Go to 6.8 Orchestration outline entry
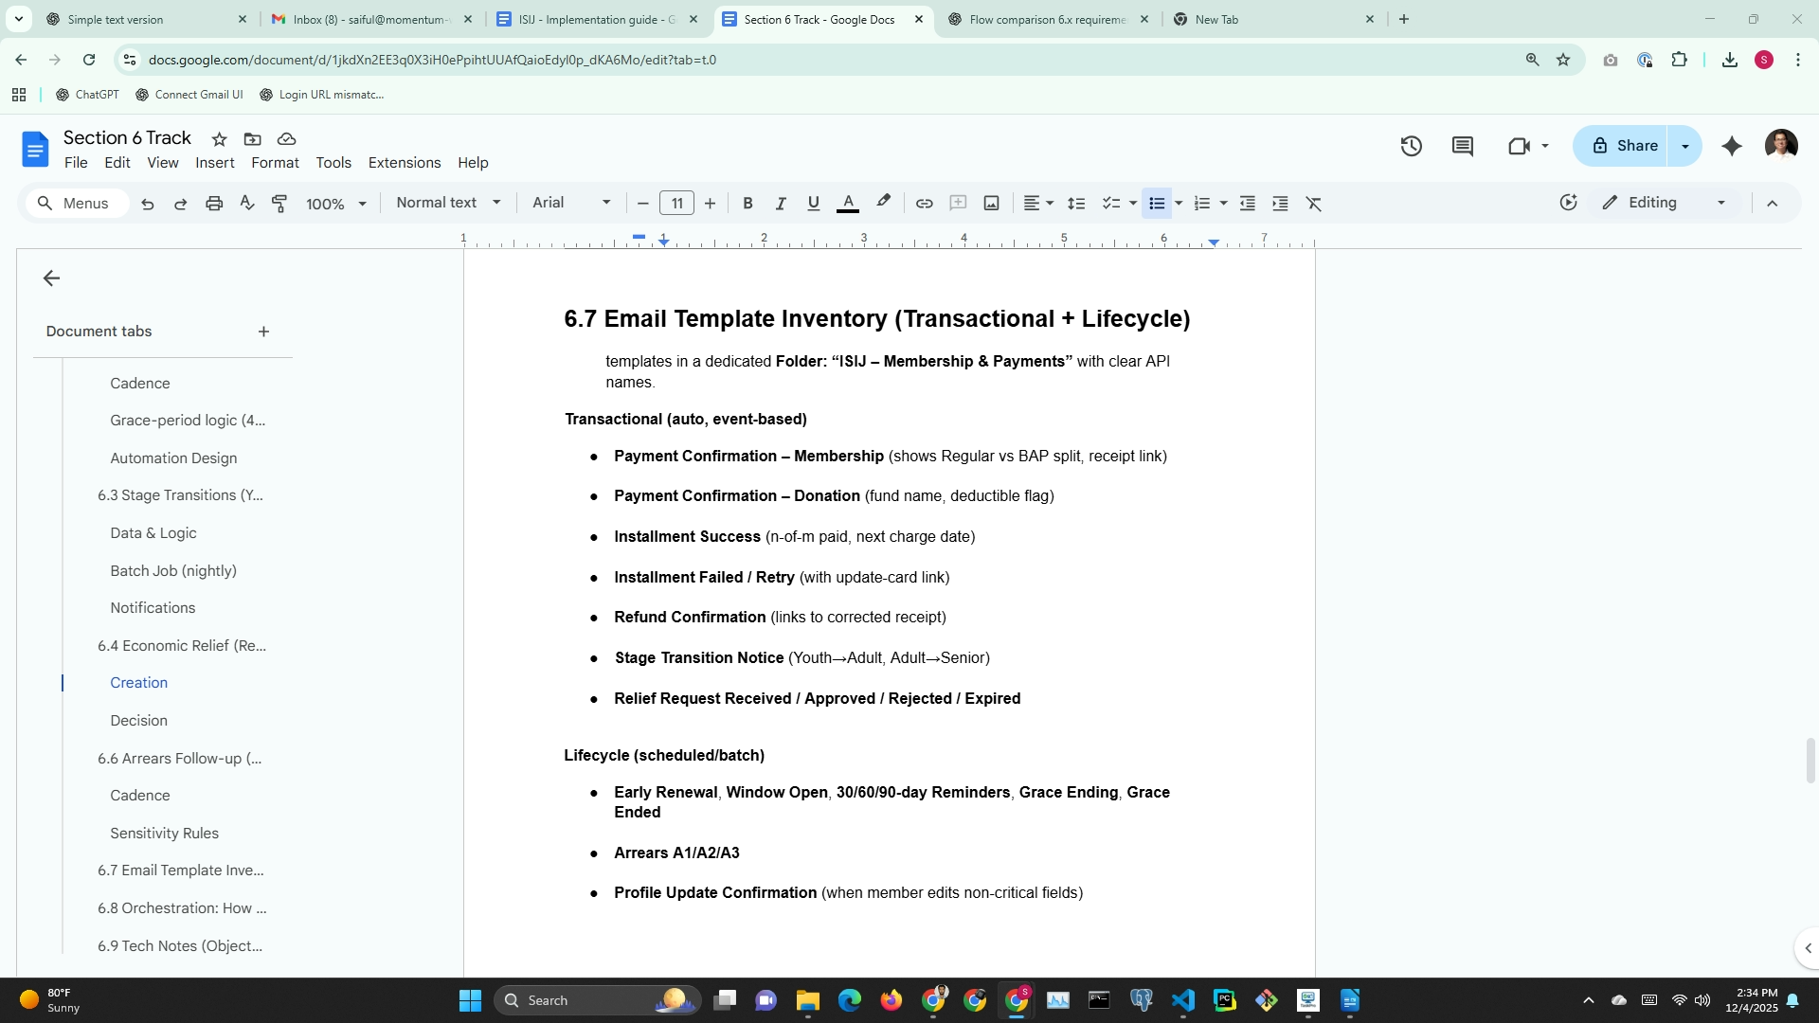This screenshot has height=1023, width=1819. click(x=182, y=907)
